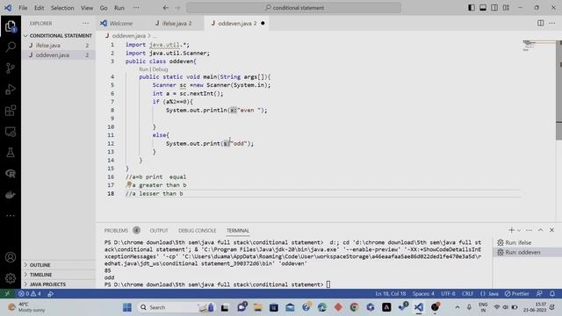Open the Source Control view

[x=11, y=68]
